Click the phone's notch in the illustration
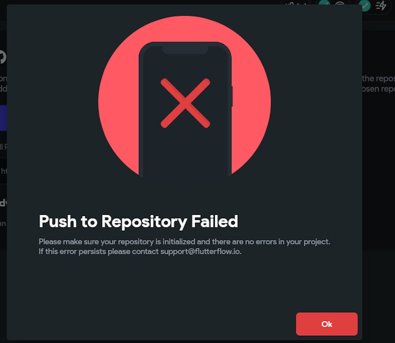Viewport: 395px width, 343px height. [185, 50]
